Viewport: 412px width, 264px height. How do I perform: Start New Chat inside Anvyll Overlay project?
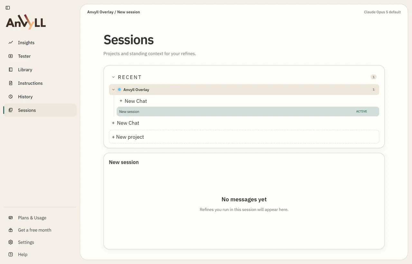[x=133, y=101]
